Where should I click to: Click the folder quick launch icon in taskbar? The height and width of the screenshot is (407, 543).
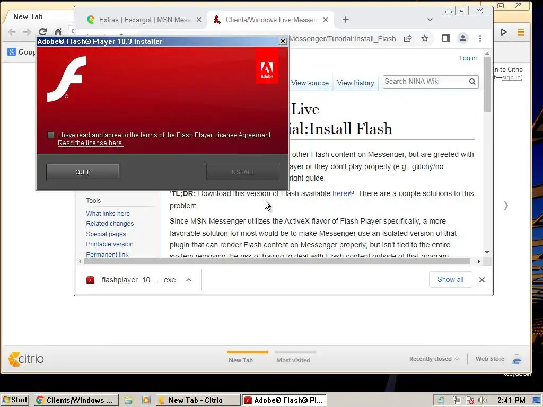[128, 401]
